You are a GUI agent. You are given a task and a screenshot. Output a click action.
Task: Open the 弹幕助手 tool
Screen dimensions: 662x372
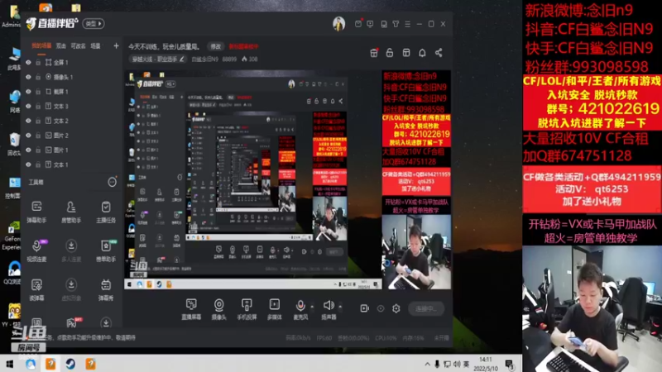[36, 212]
